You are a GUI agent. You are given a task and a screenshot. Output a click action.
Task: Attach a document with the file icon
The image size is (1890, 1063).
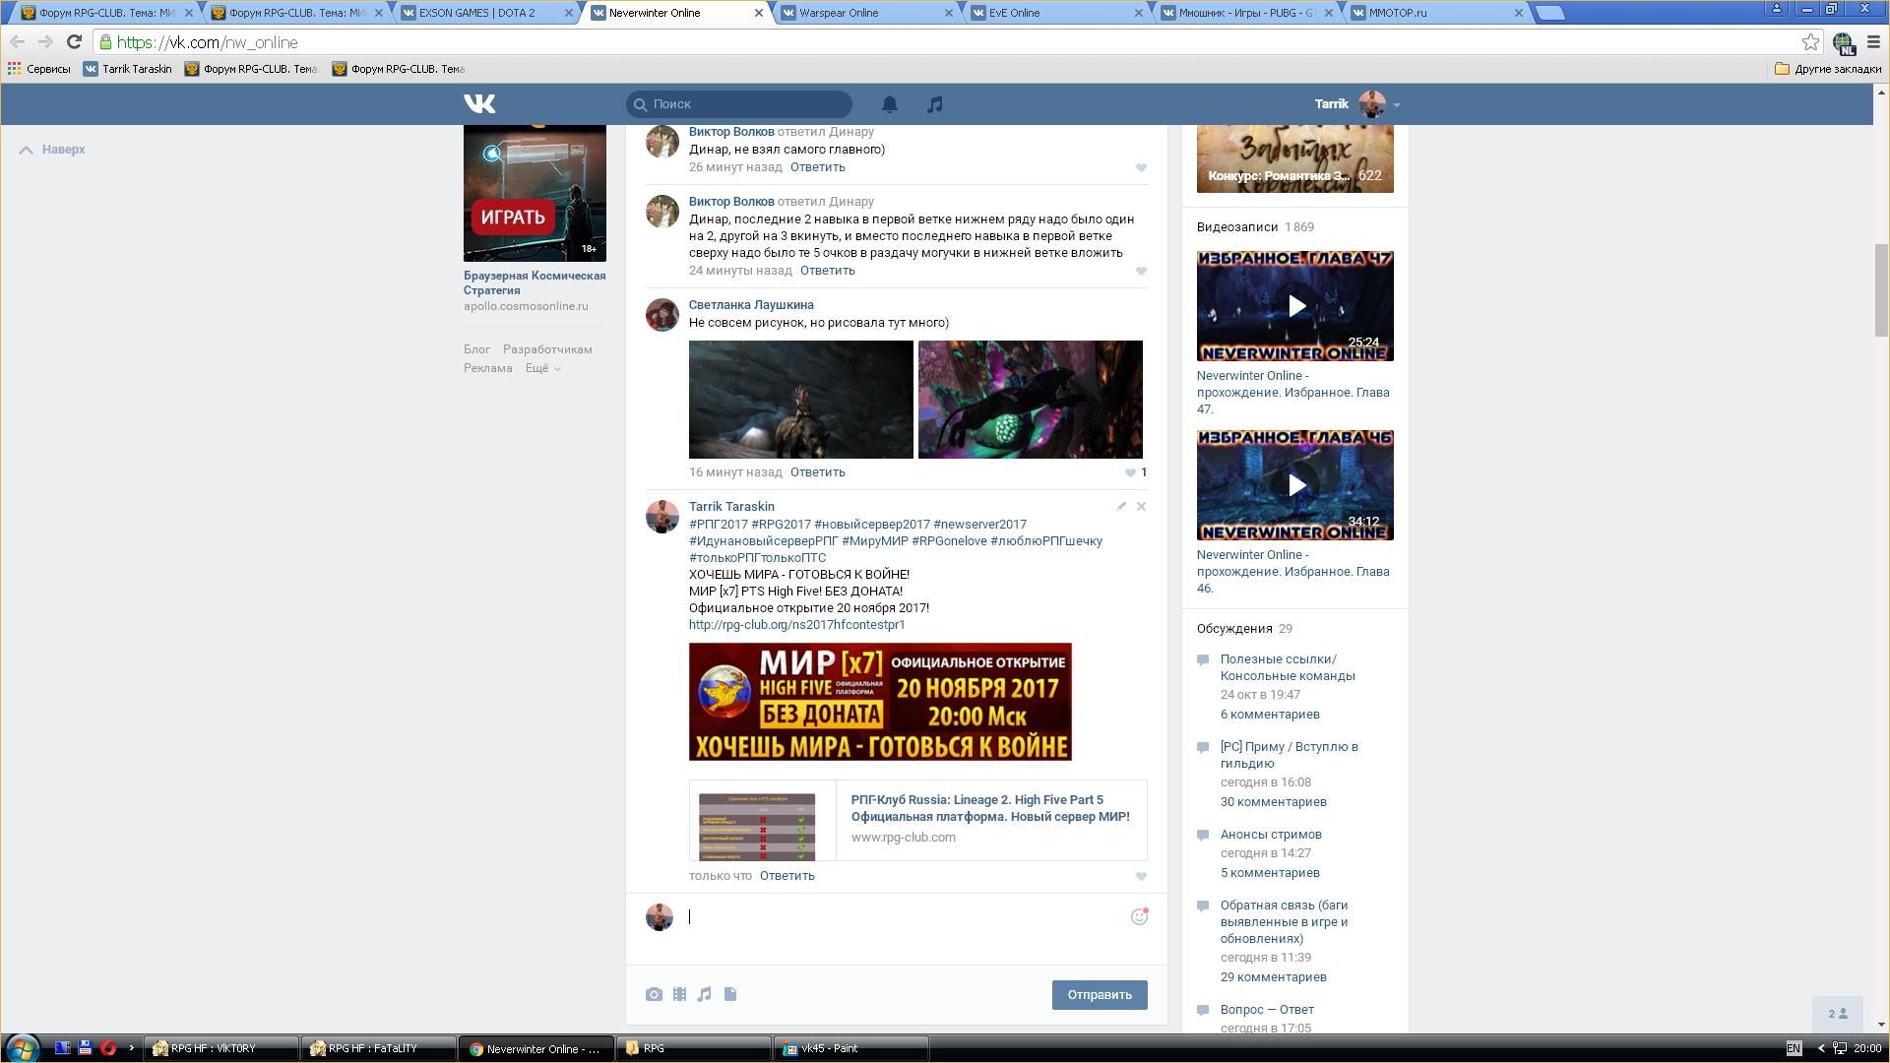pyautogui.click(x=730, y=994)
